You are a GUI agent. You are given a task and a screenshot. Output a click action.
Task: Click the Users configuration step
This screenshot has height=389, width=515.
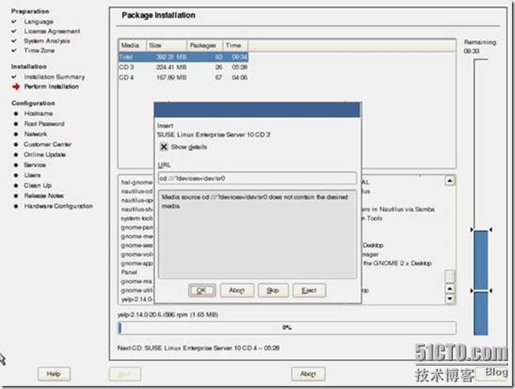(x=33, y=175)
